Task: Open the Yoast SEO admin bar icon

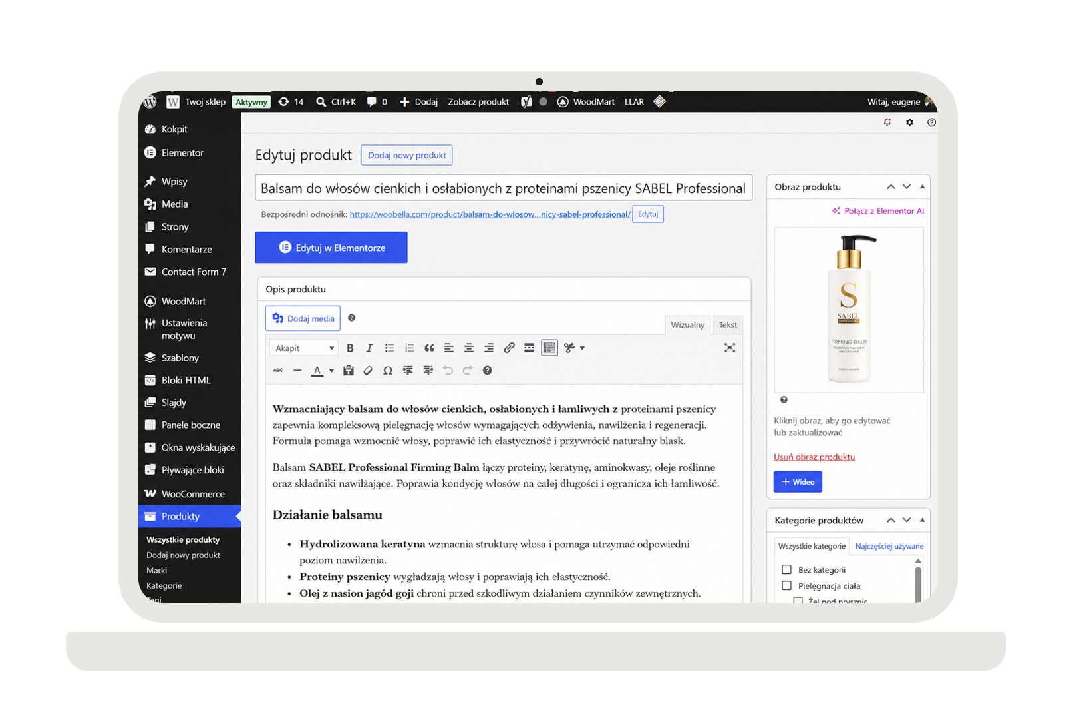Action: point(526,102)
